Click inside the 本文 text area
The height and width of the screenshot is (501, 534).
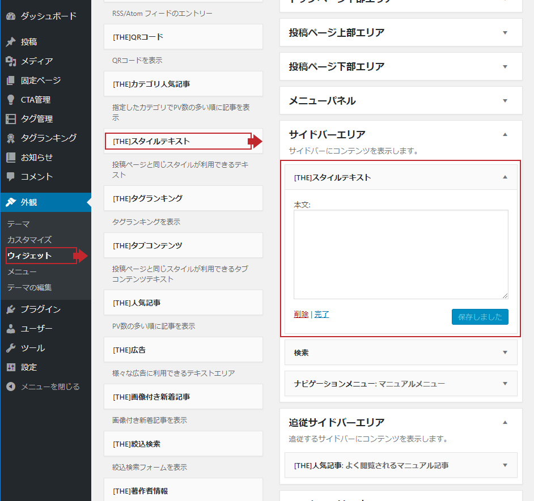click(400, 254)
